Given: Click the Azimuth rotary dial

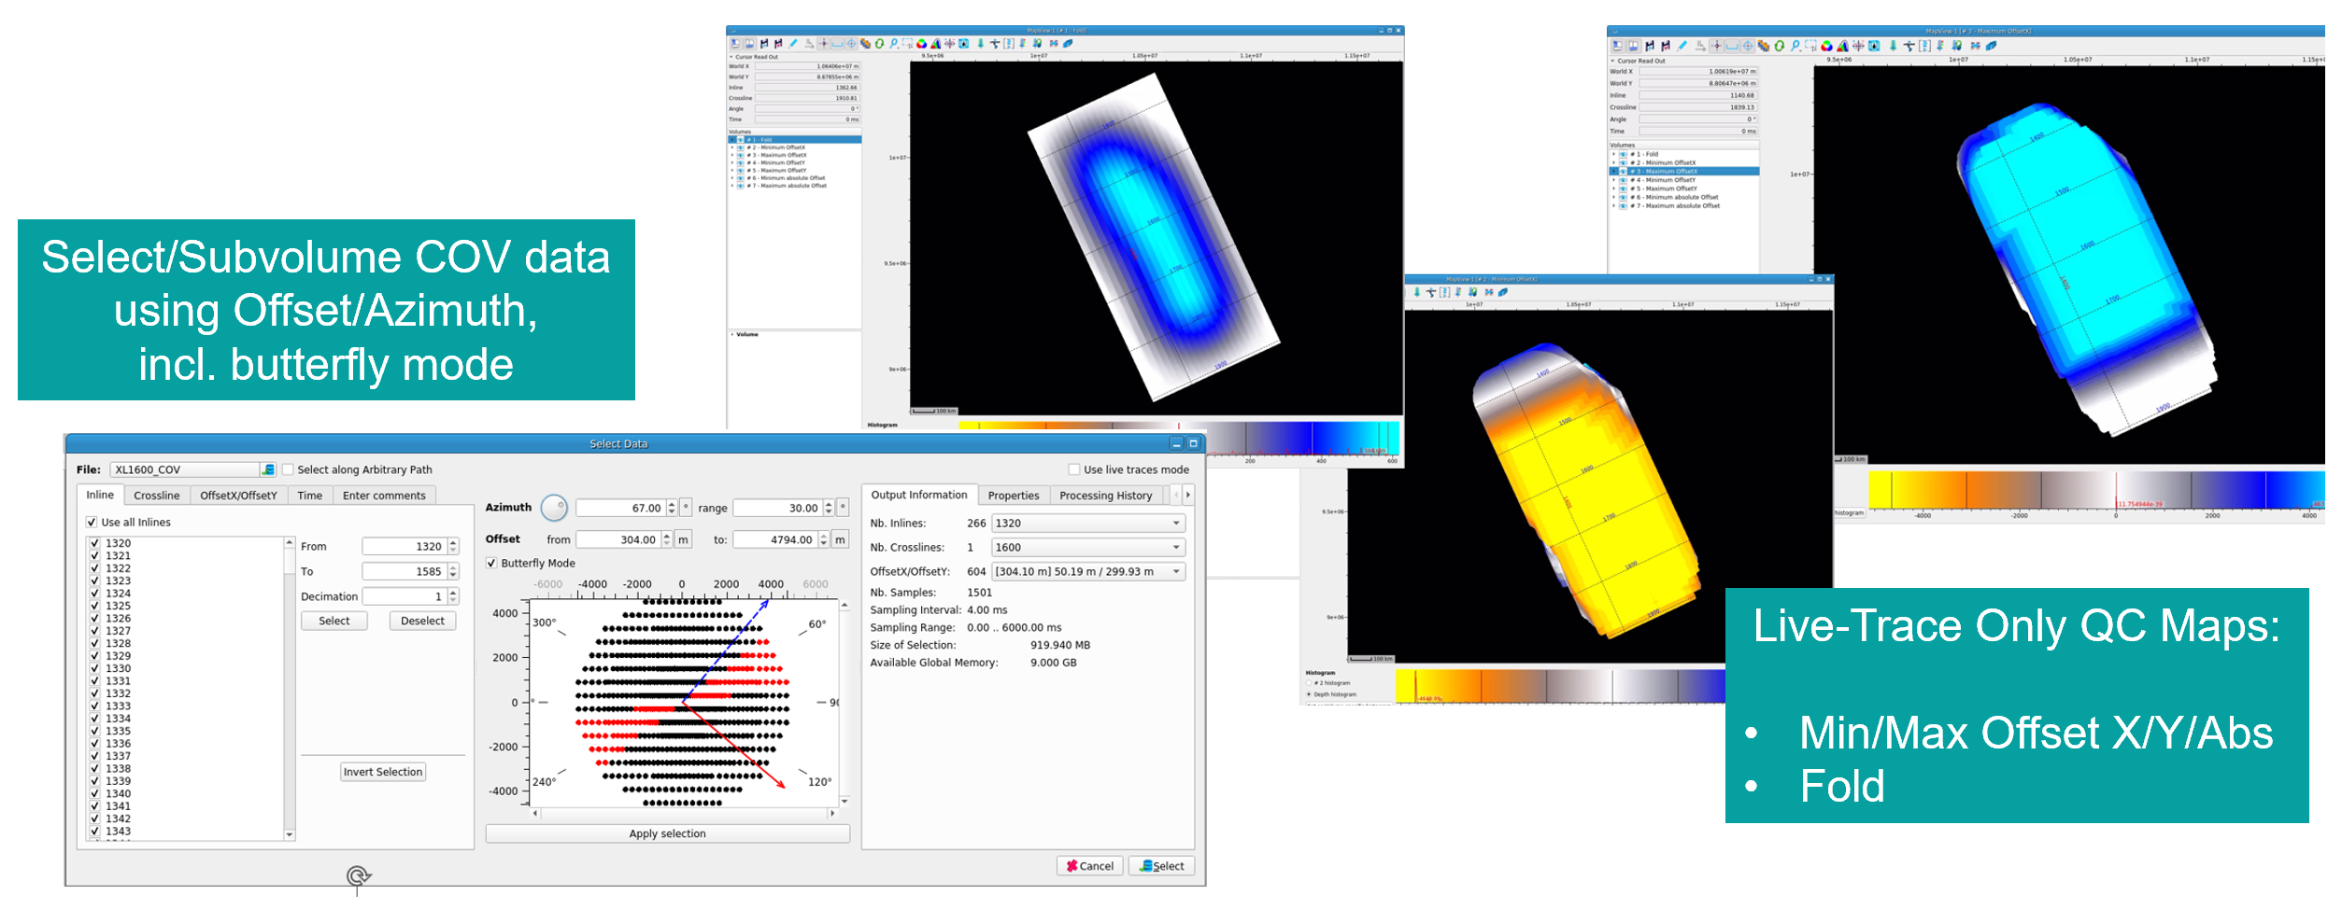Looking at the screenshot, I should tap(554, 508).
